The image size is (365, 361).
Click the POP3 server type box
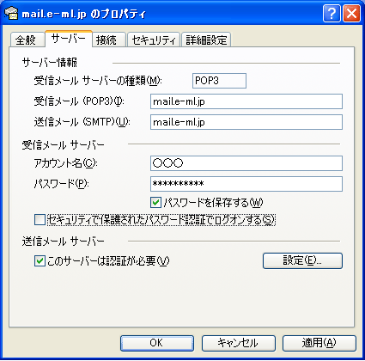coord(219,81)
